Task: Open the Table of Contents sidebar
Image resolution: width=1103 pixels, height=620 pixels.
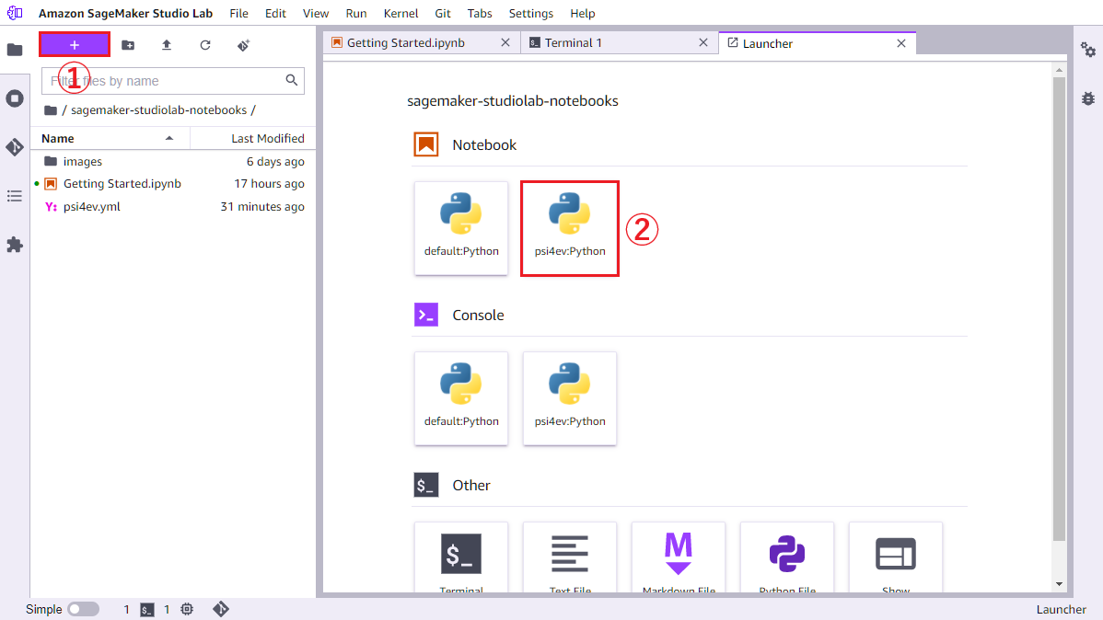Action: (15, 196)
